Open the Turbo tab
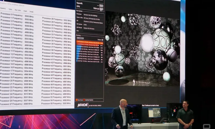 (10, 9)
